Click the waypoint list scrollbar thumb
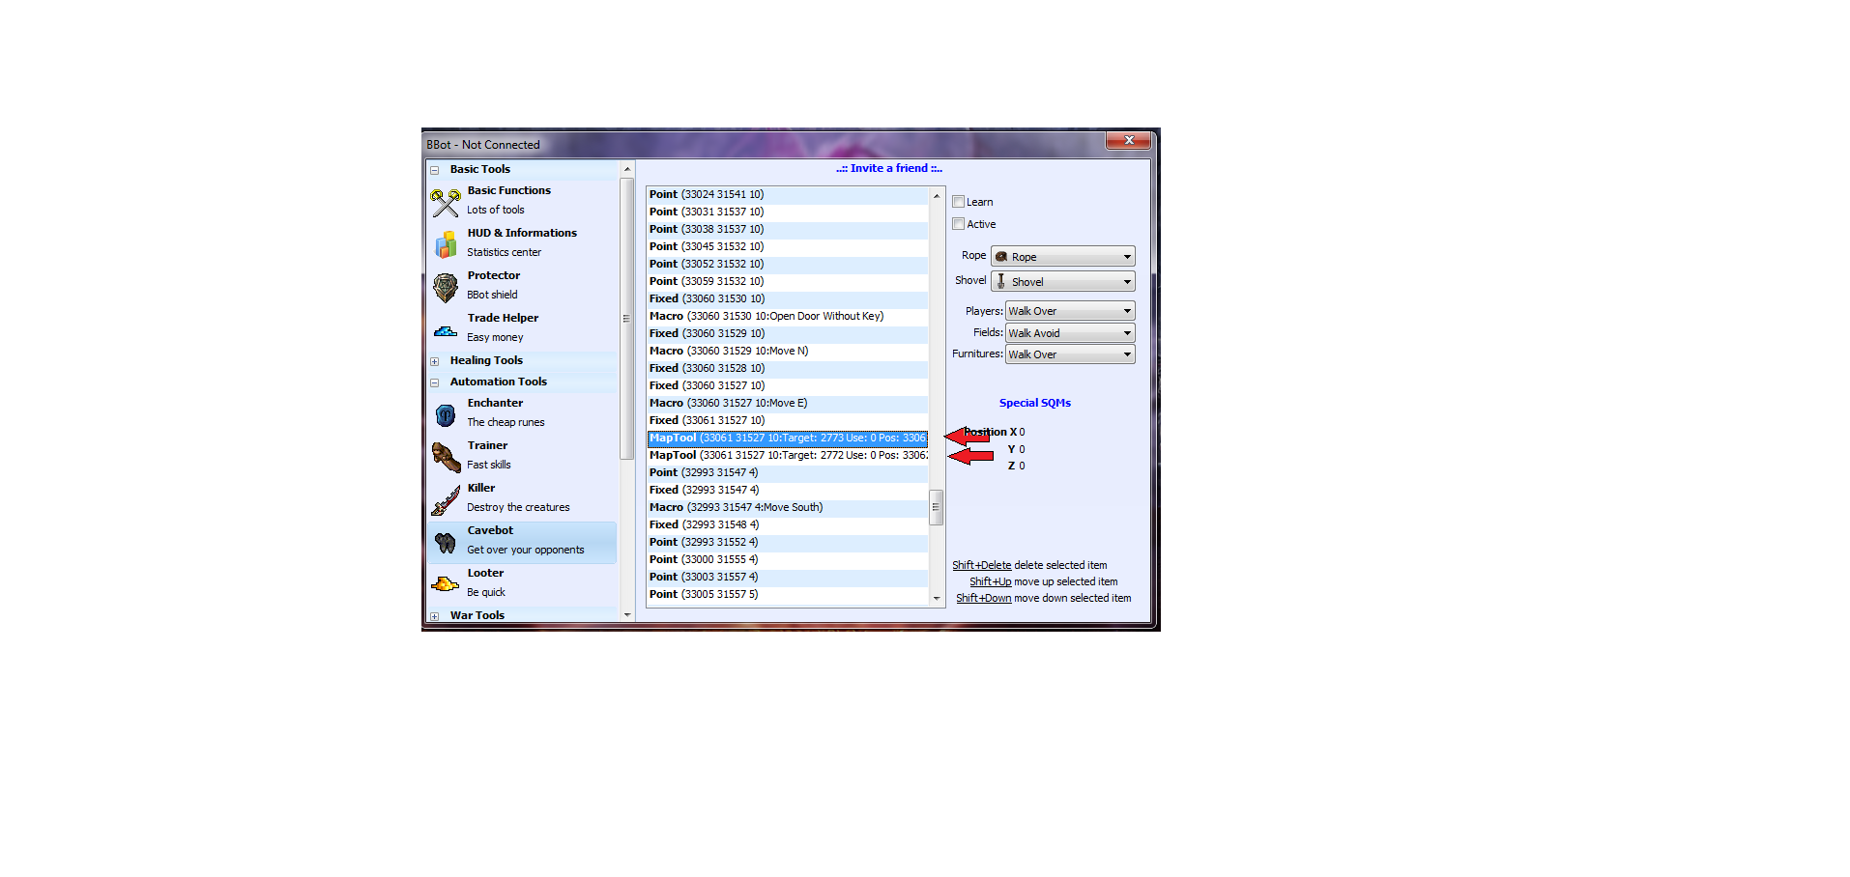This screenshot has width=1850, height=877. point(936,507)
